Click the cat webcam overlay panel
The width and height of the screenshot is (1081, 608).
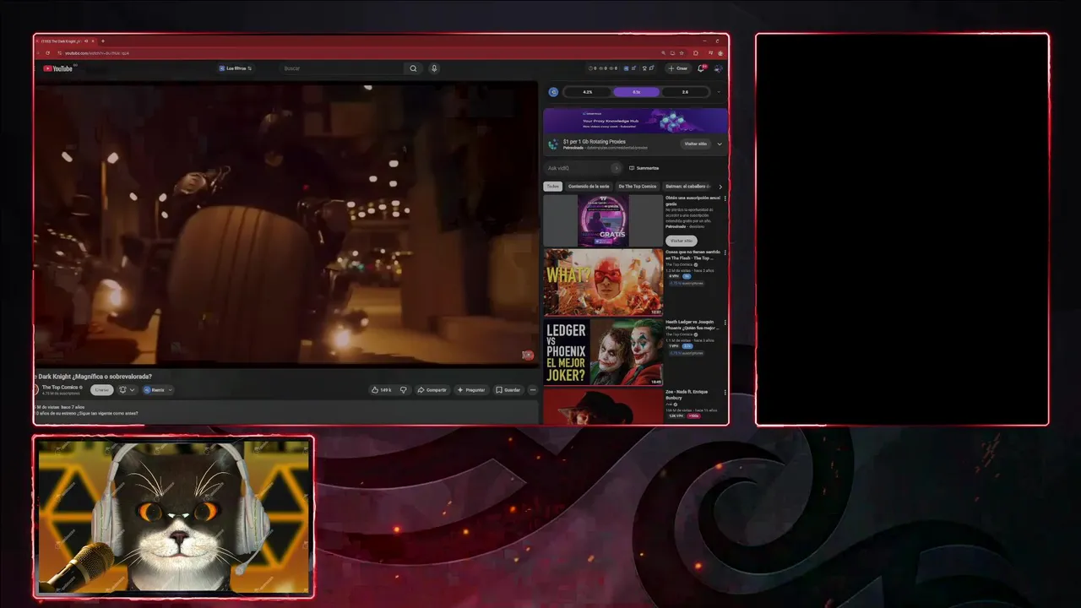(x=174, y=517)
